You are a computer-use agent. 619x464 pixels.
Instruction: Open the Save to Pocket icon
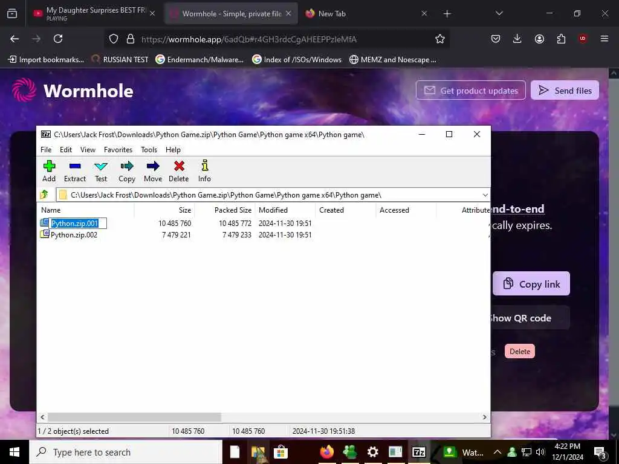click(496, 39)
